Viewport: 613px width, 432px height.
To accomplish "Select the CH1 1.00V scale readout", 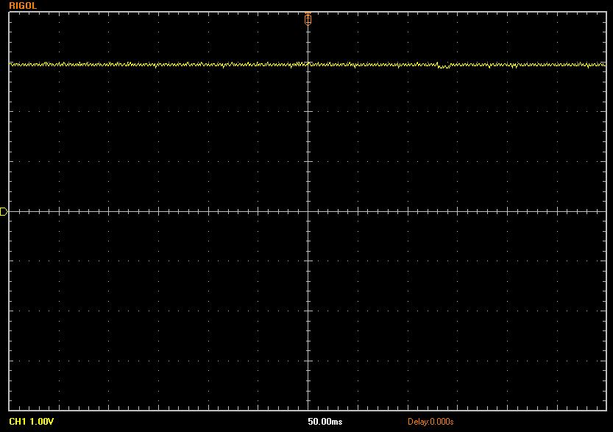I will click(x=31, y=422).
